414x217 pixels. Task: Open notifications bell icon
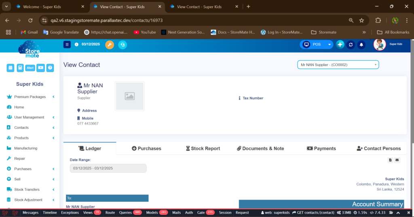(361, 45)
